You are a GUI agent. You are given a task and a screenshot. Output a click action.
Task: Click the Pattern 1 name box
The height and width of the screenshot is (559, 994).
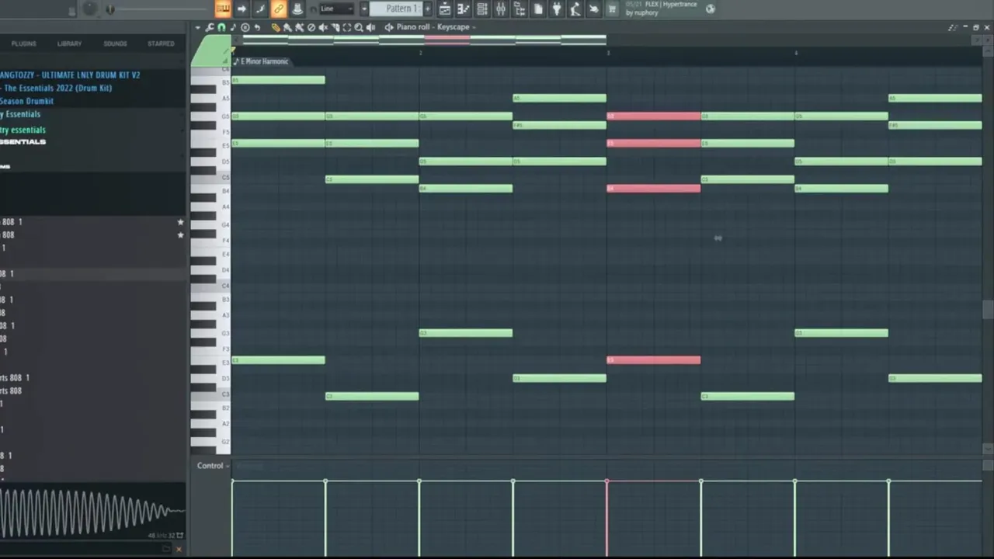click(x=398, y=9)
